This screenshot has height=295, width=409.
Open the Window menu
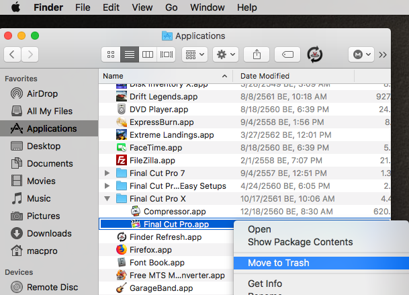(x=208, y=7)
